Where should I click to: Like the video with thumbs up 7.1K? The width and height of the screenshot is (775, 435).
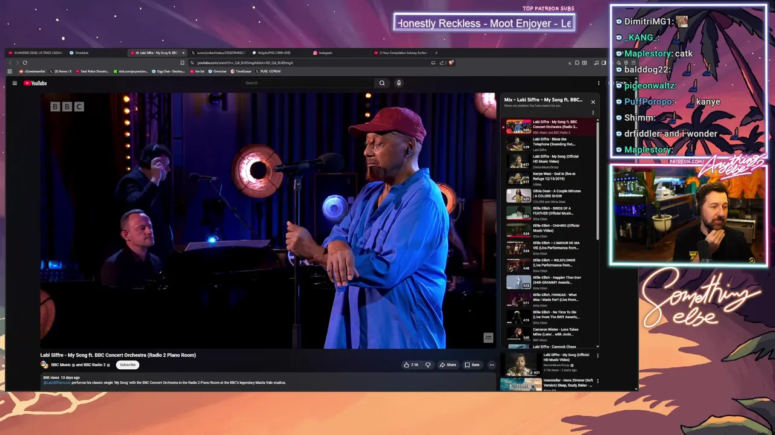[412, 365]
